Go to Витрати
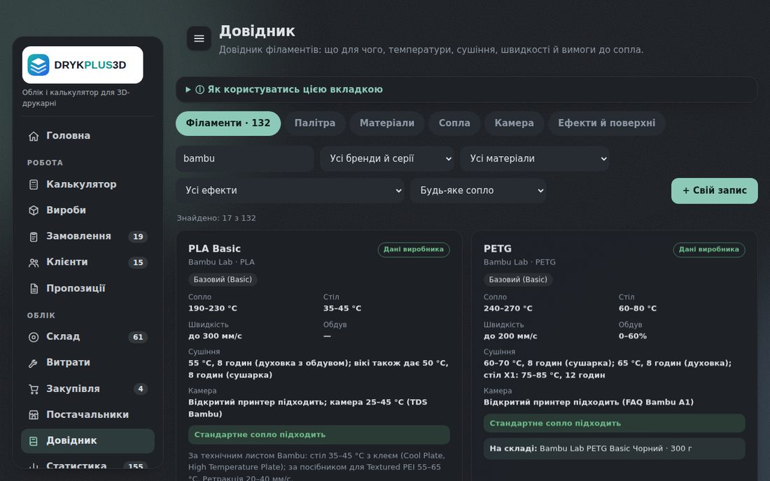 click(x=88, y=363)
